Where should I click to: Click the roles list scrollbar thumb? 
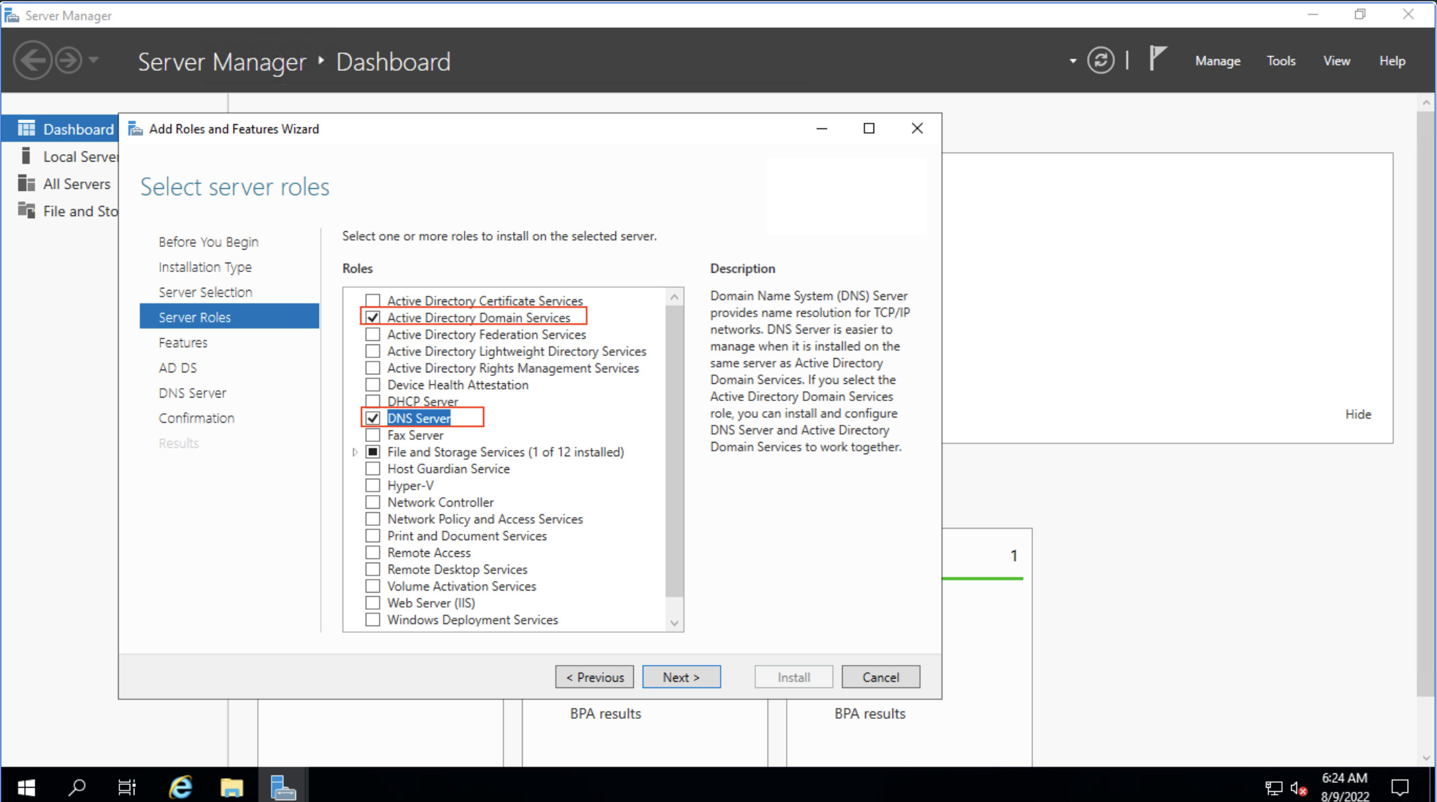click(674, 451)
